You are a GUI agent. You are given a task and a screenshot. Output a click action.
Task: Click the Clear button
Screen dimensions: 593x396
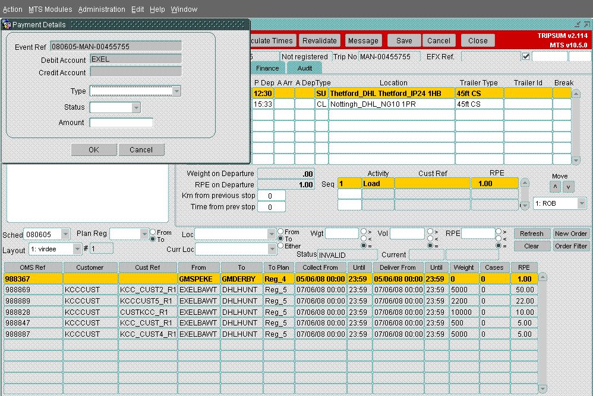531,246
